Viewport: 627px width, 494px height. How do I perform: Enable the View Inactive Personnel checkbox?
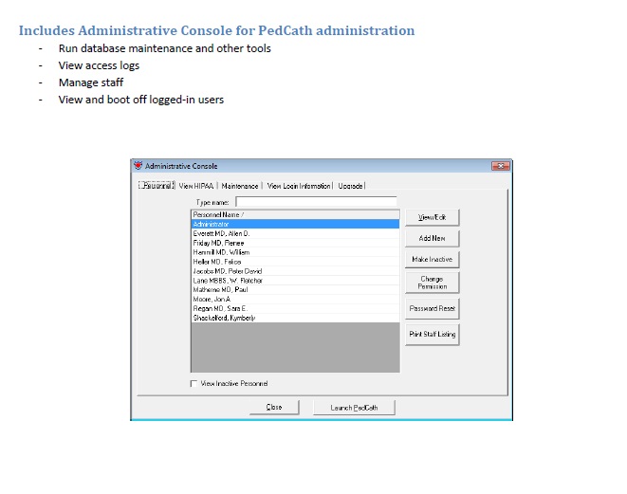pyautogui.click(x=194, y=384)
